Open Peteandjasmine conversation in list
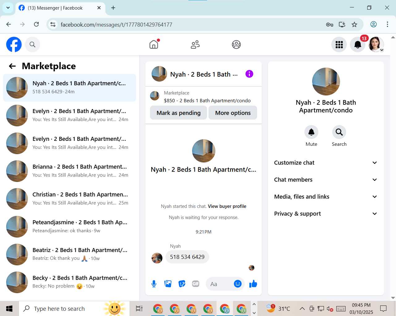Viewport: 396px width, 316px height. coord(70,226)
